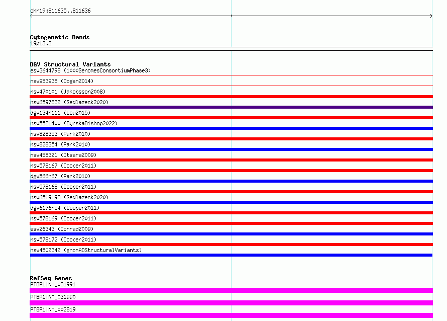Click the thin red line under nsv953938
Image resolution: width=447 pixels, height=321 pixels.
click(x=231, y=86)
